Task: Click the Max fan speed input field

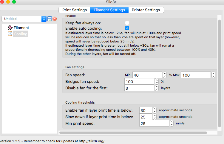Action: (x=196, y=75)
